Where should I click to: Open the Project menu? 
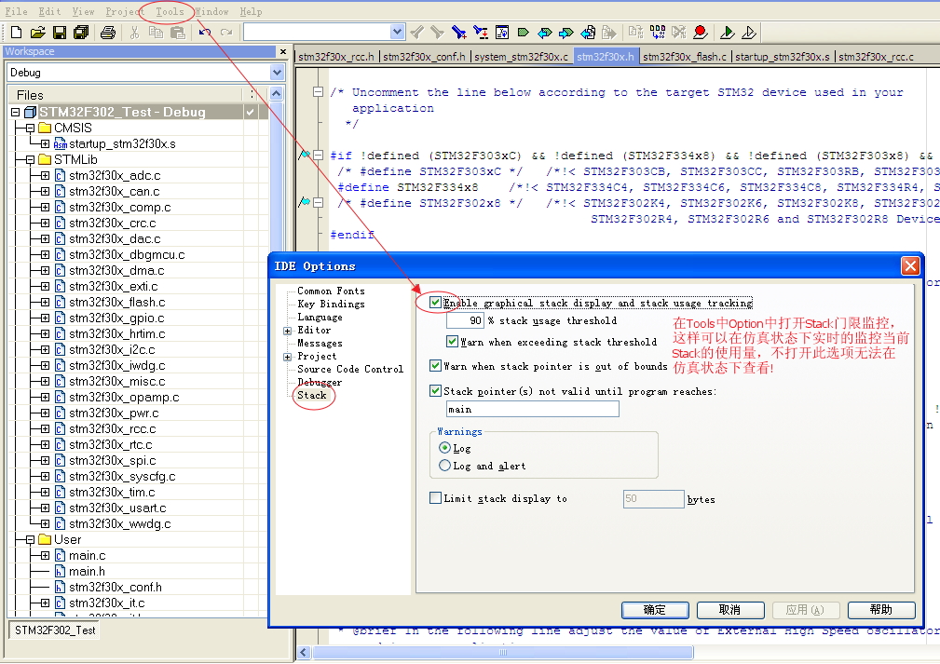[x=125, y=11]
